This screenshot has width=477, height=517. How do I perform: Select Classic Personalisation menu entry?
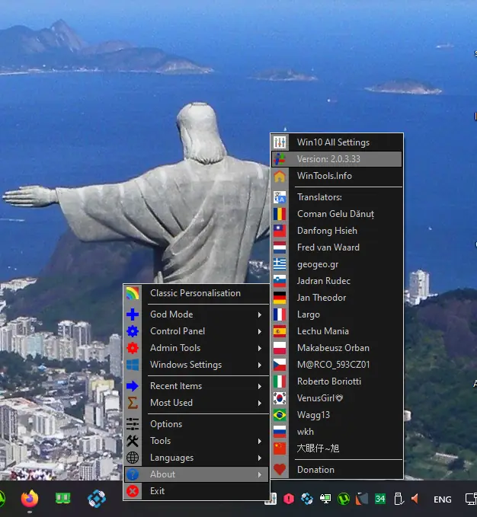pyautogui.click(x=197, y=293)
